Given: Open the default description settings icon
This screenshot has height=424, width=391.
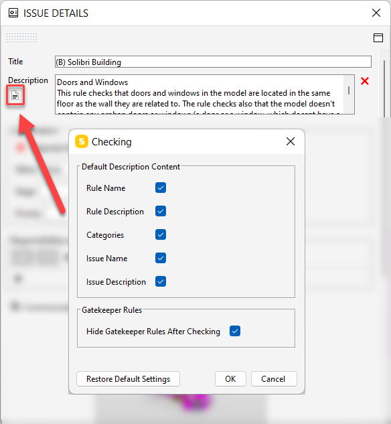Looking at the screenshot, I should [x=15, y=95].
